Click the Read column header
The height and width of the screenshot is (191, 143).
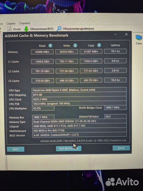42,46
